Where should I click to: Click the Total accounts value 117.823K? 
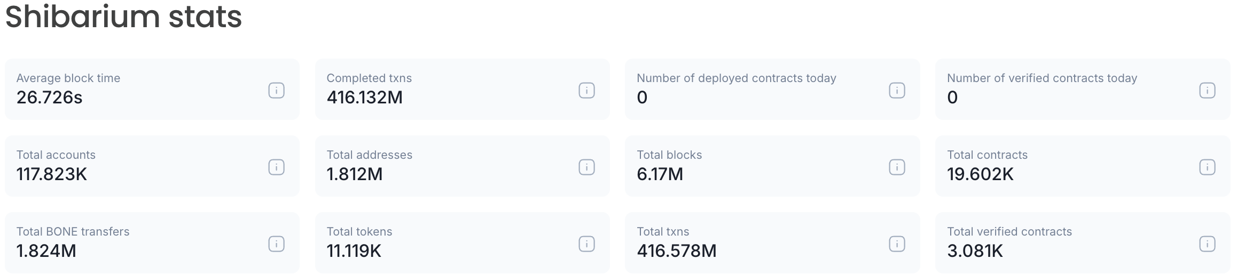coord(51,174)
